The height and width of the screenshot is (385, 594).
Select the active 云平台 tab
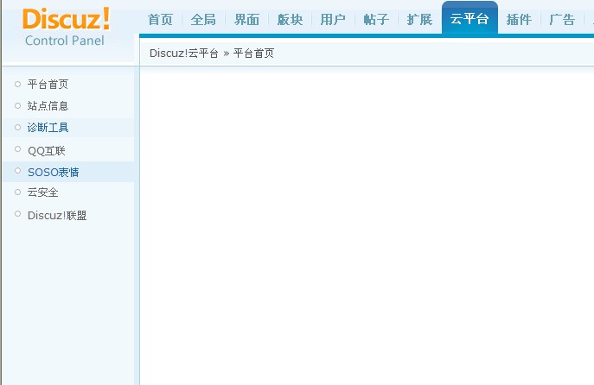coord(469,18)
